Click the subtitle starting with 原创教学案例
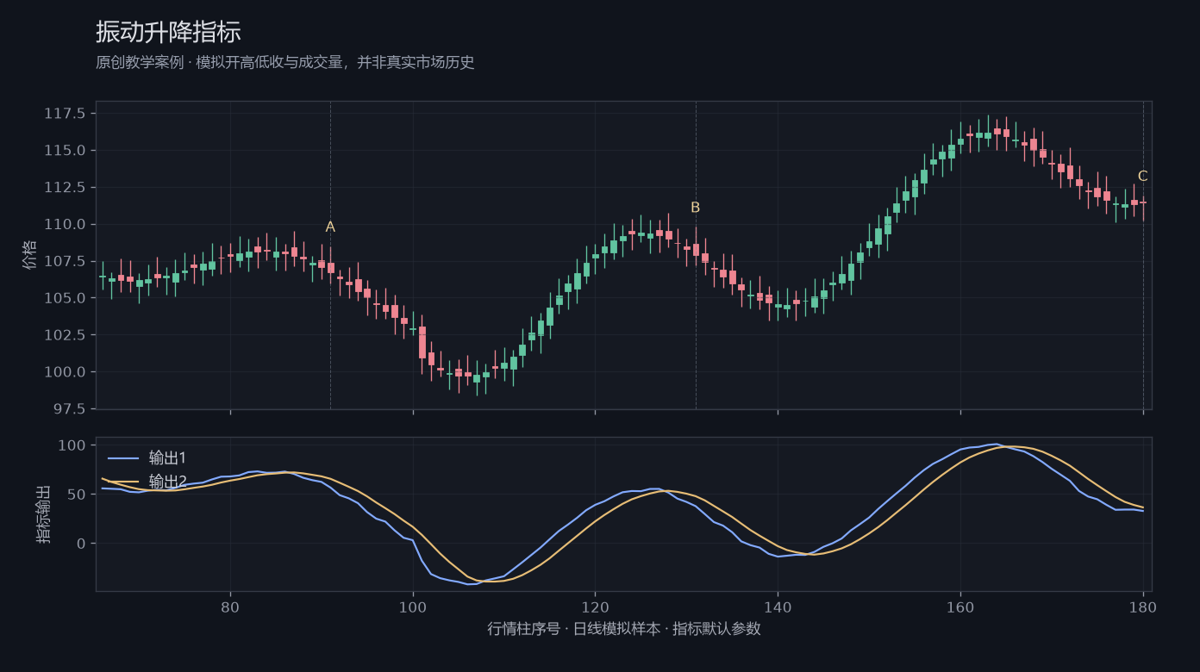Viewport: 1200px width, 672px height. (285, 63)
